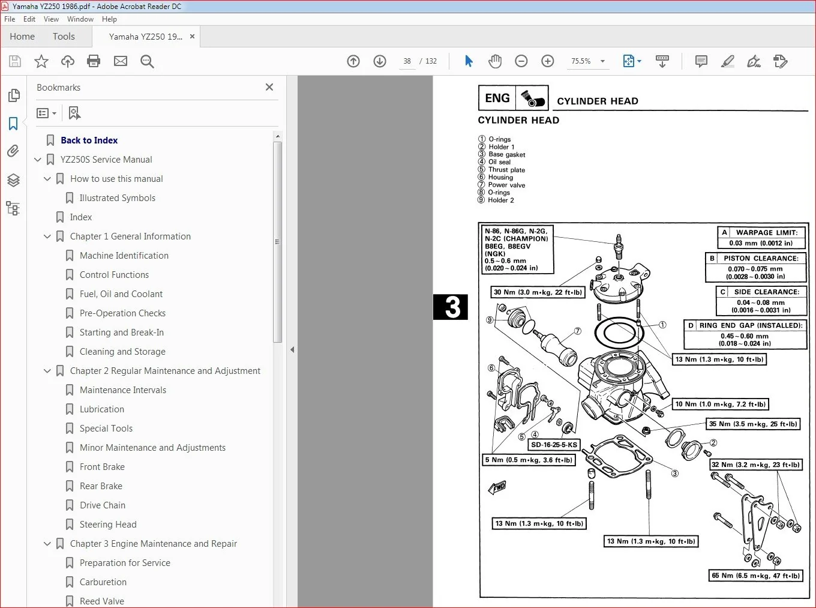Click the Back to Index bookmark
Viewport: 816px width, 608px height.
tap(89, 140)
